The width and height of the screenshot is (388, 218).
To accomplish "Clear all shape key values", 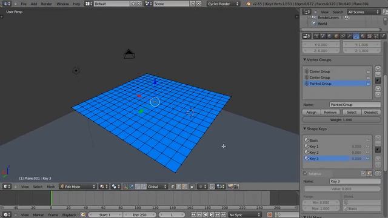I will 378,174.
